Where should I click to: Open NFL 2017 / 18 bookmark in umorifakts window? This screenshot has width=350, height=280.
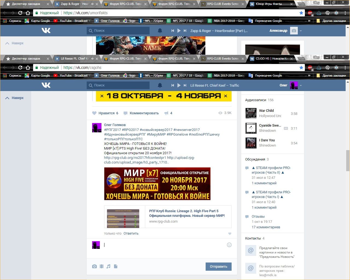click(185, 21)
